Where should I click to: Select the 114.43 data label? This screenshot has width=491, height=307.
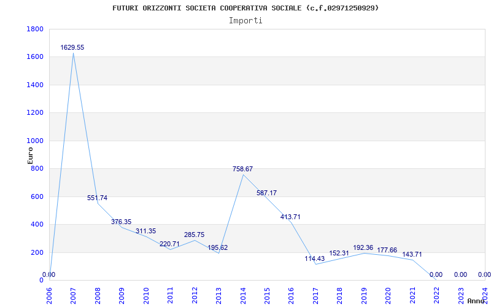point(315,258)
